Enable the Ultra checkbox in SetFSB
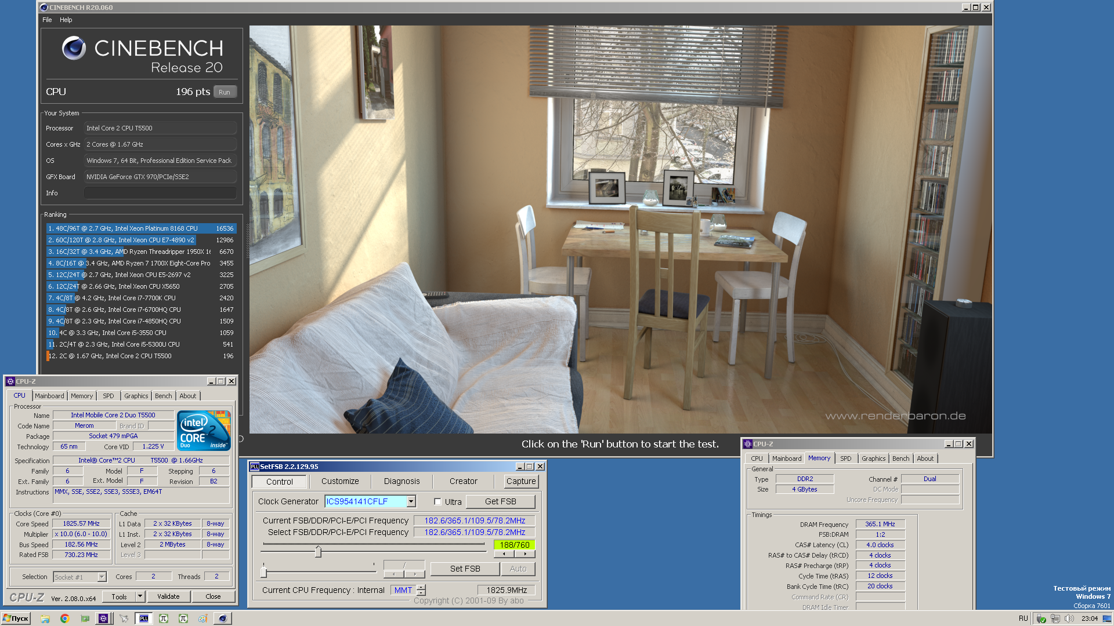1114x626 pixels. (x=437, y=502)
